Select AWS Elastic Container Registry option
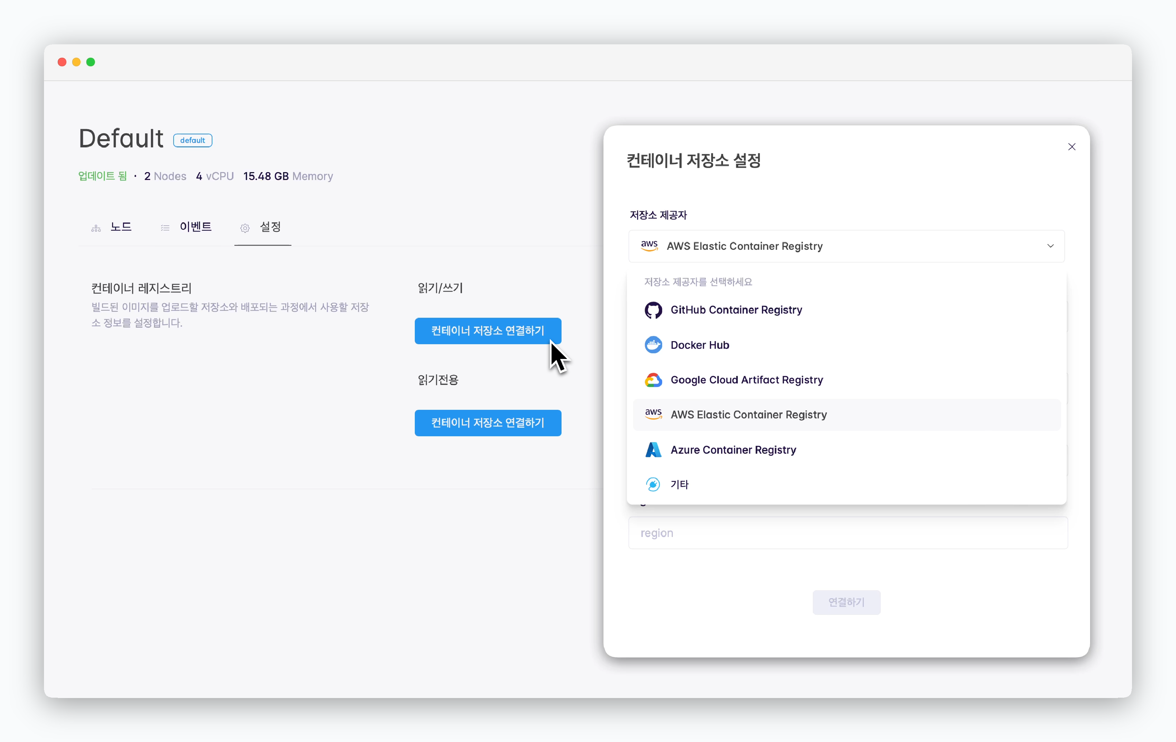The height and width of the screenshot is (742, 1176). (x=846, y=414)
